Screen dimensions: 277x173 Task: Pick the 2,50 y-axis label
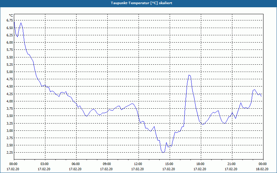click(x=10, y=145)
